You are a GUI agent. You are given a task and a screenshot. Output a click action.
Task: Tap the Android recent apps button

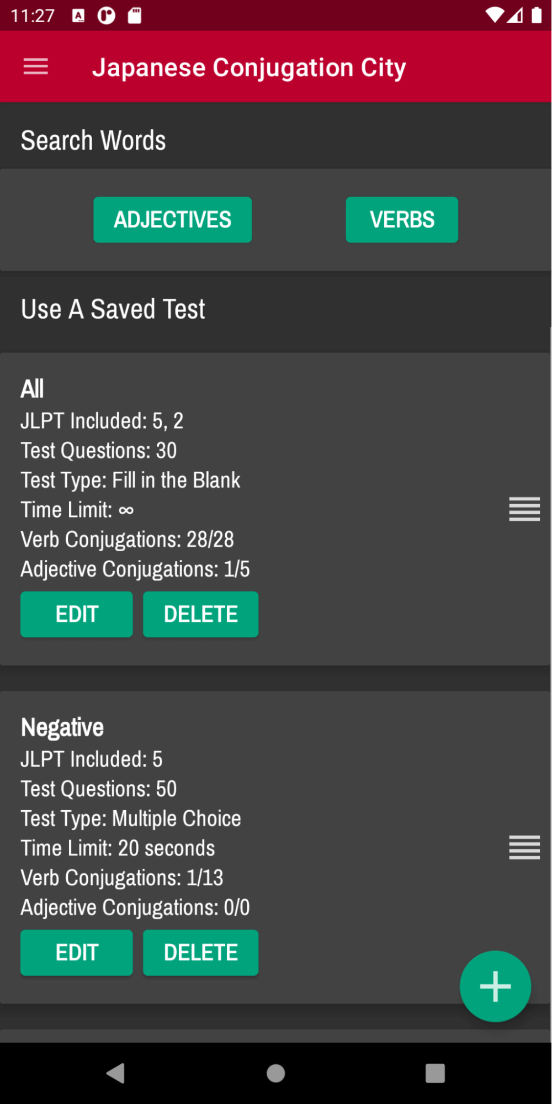tap(435, 1074)
